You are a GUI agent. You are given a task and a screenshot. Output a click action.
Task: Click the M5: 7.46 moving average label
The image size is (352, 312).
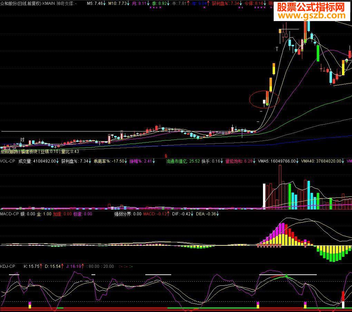pos(96,3)
